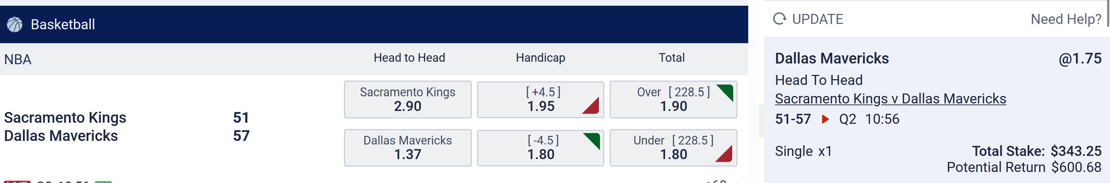This screenshot has width=1110, height=183.
Task: Edit the Total Stake $343.25 amount
Action: coord(1076,151)
